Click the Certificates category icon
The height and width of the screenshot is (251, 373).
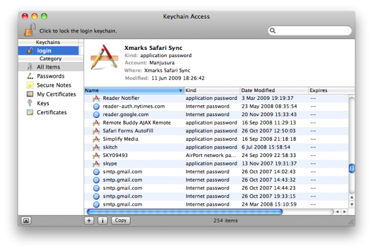(x=29, y=113)
